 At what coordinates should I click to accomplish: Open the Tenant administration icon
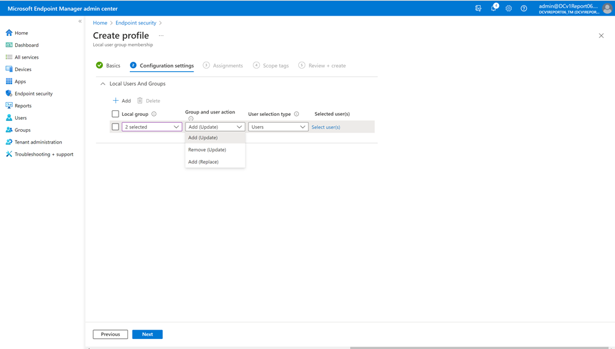(9, 142)
